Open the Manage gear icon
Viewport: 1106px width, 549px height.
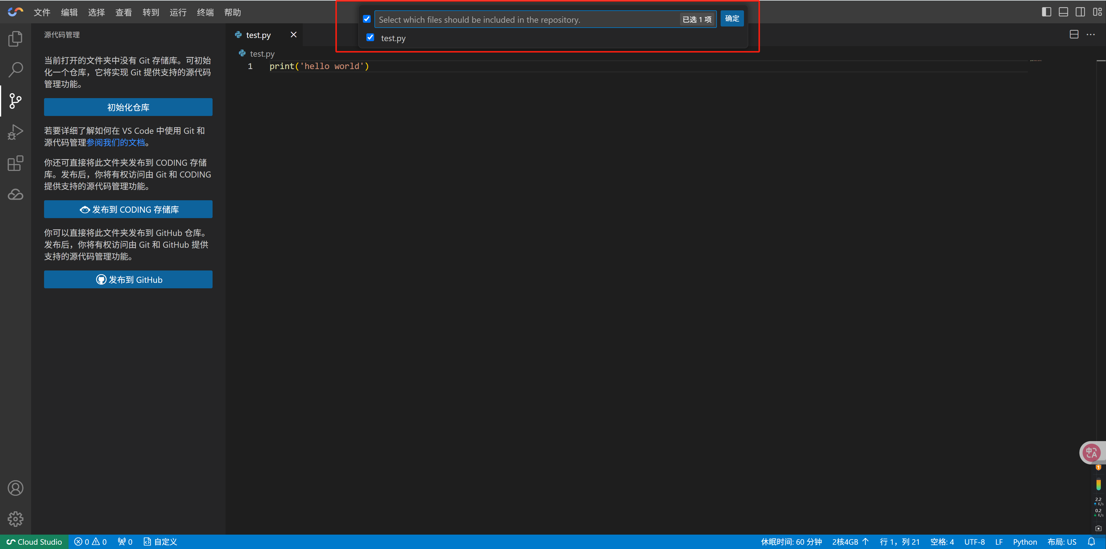pos(16,519)
